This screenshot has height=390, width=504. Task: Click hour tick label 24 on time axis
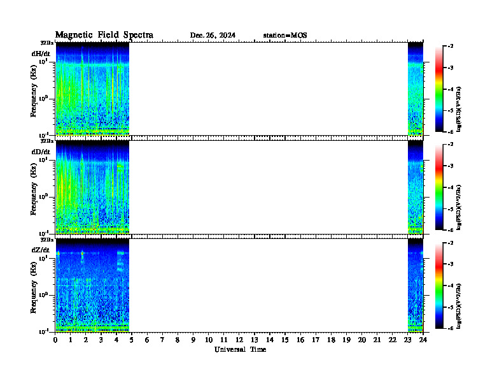pyautogui.click(x=423, y=340)
